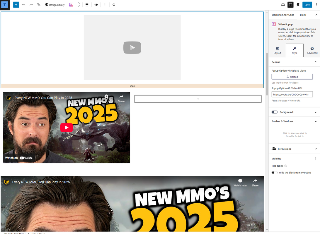Collapse the block toolbar with double chevron
Viewport: 320px width, 234px height.
coord(114,5)
